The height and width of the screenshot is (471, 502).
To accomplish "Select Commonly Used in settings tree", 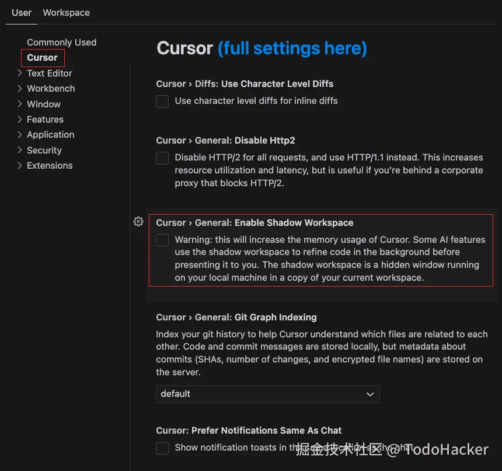I will click(61, 42).
